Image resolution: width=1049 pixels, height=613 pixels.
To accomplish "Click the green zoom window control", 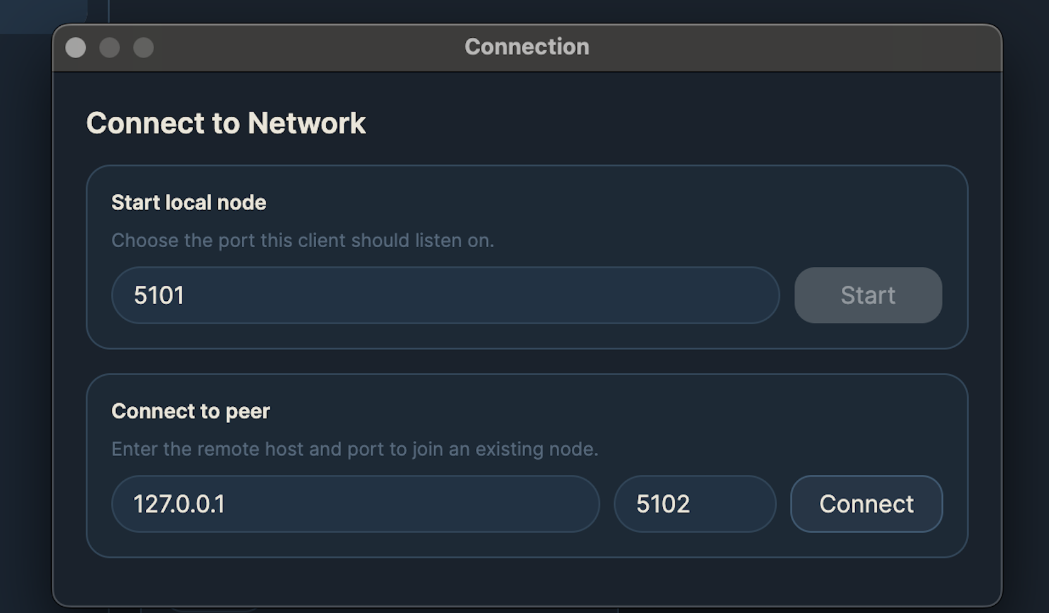I will pos(144,47).
